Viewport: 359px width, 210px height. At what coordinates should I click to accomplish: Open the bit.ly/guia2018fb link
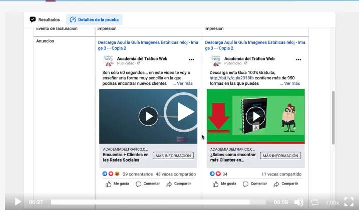coord(231,78)
